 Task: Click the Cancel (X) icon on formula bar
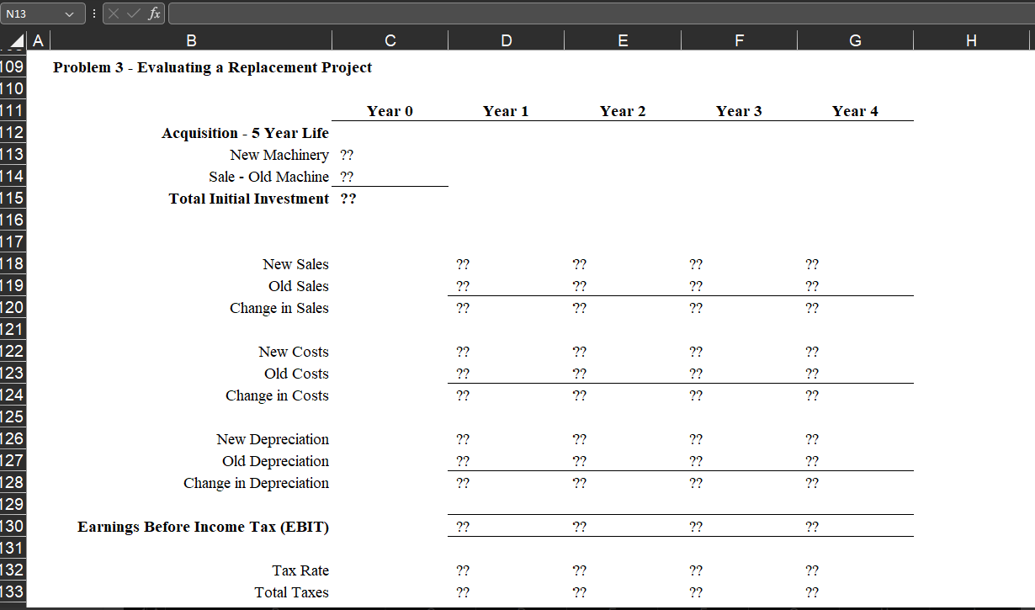tap(113, 13)
